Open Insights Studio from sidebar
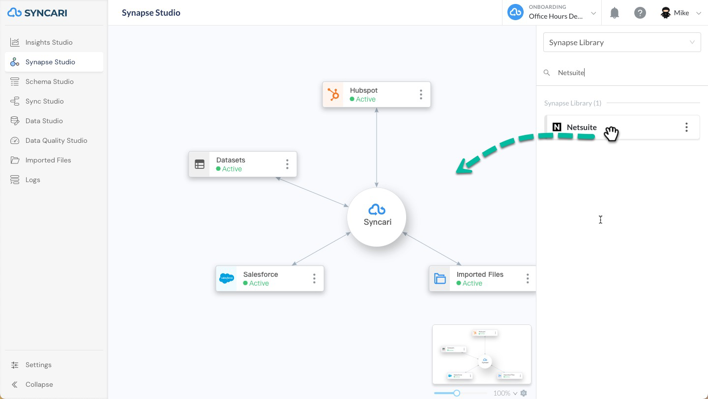708x399 pixels. tap(54, 42)
